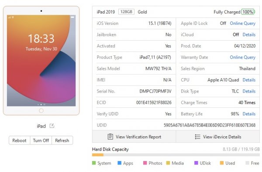
Task: Click the orange Used legend swatch
Action: coord(222,163)
